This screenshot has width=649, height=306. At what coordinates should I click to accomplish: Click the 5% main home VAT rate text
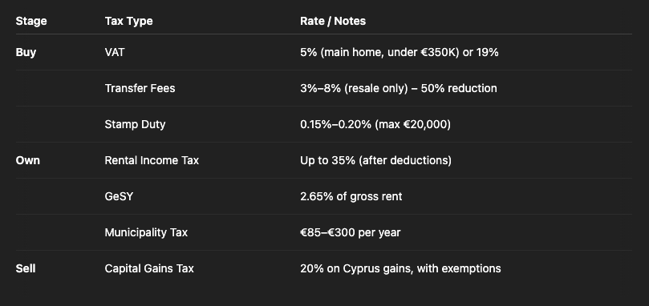pos(400,53)
